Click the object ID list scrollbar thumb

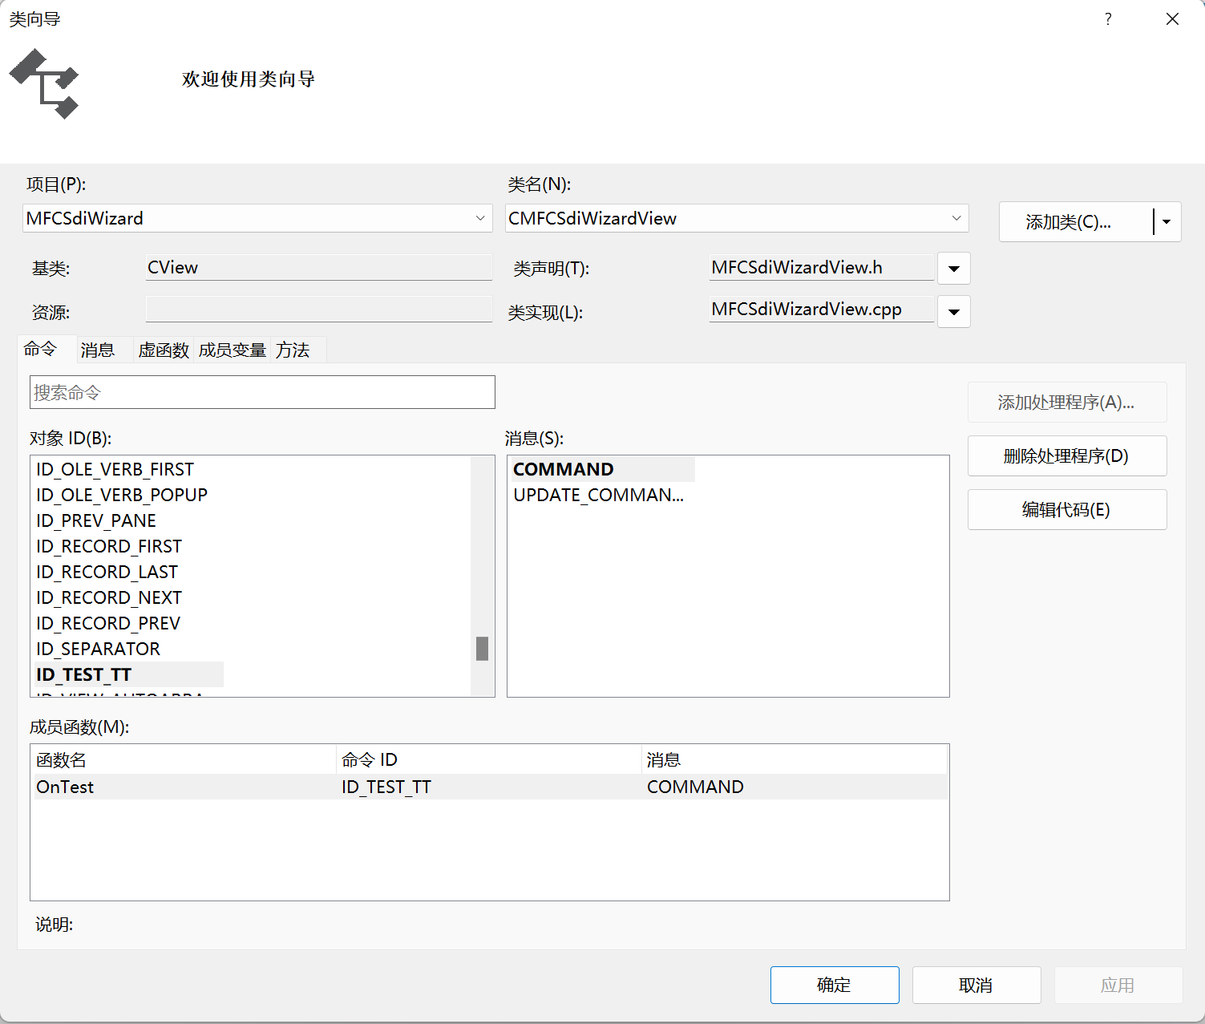pyautogui.click(x=482, y=648)
